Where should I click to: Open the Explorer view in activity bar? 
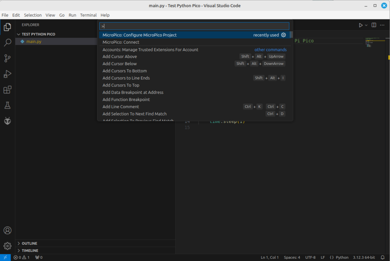(x=8, y=27)
